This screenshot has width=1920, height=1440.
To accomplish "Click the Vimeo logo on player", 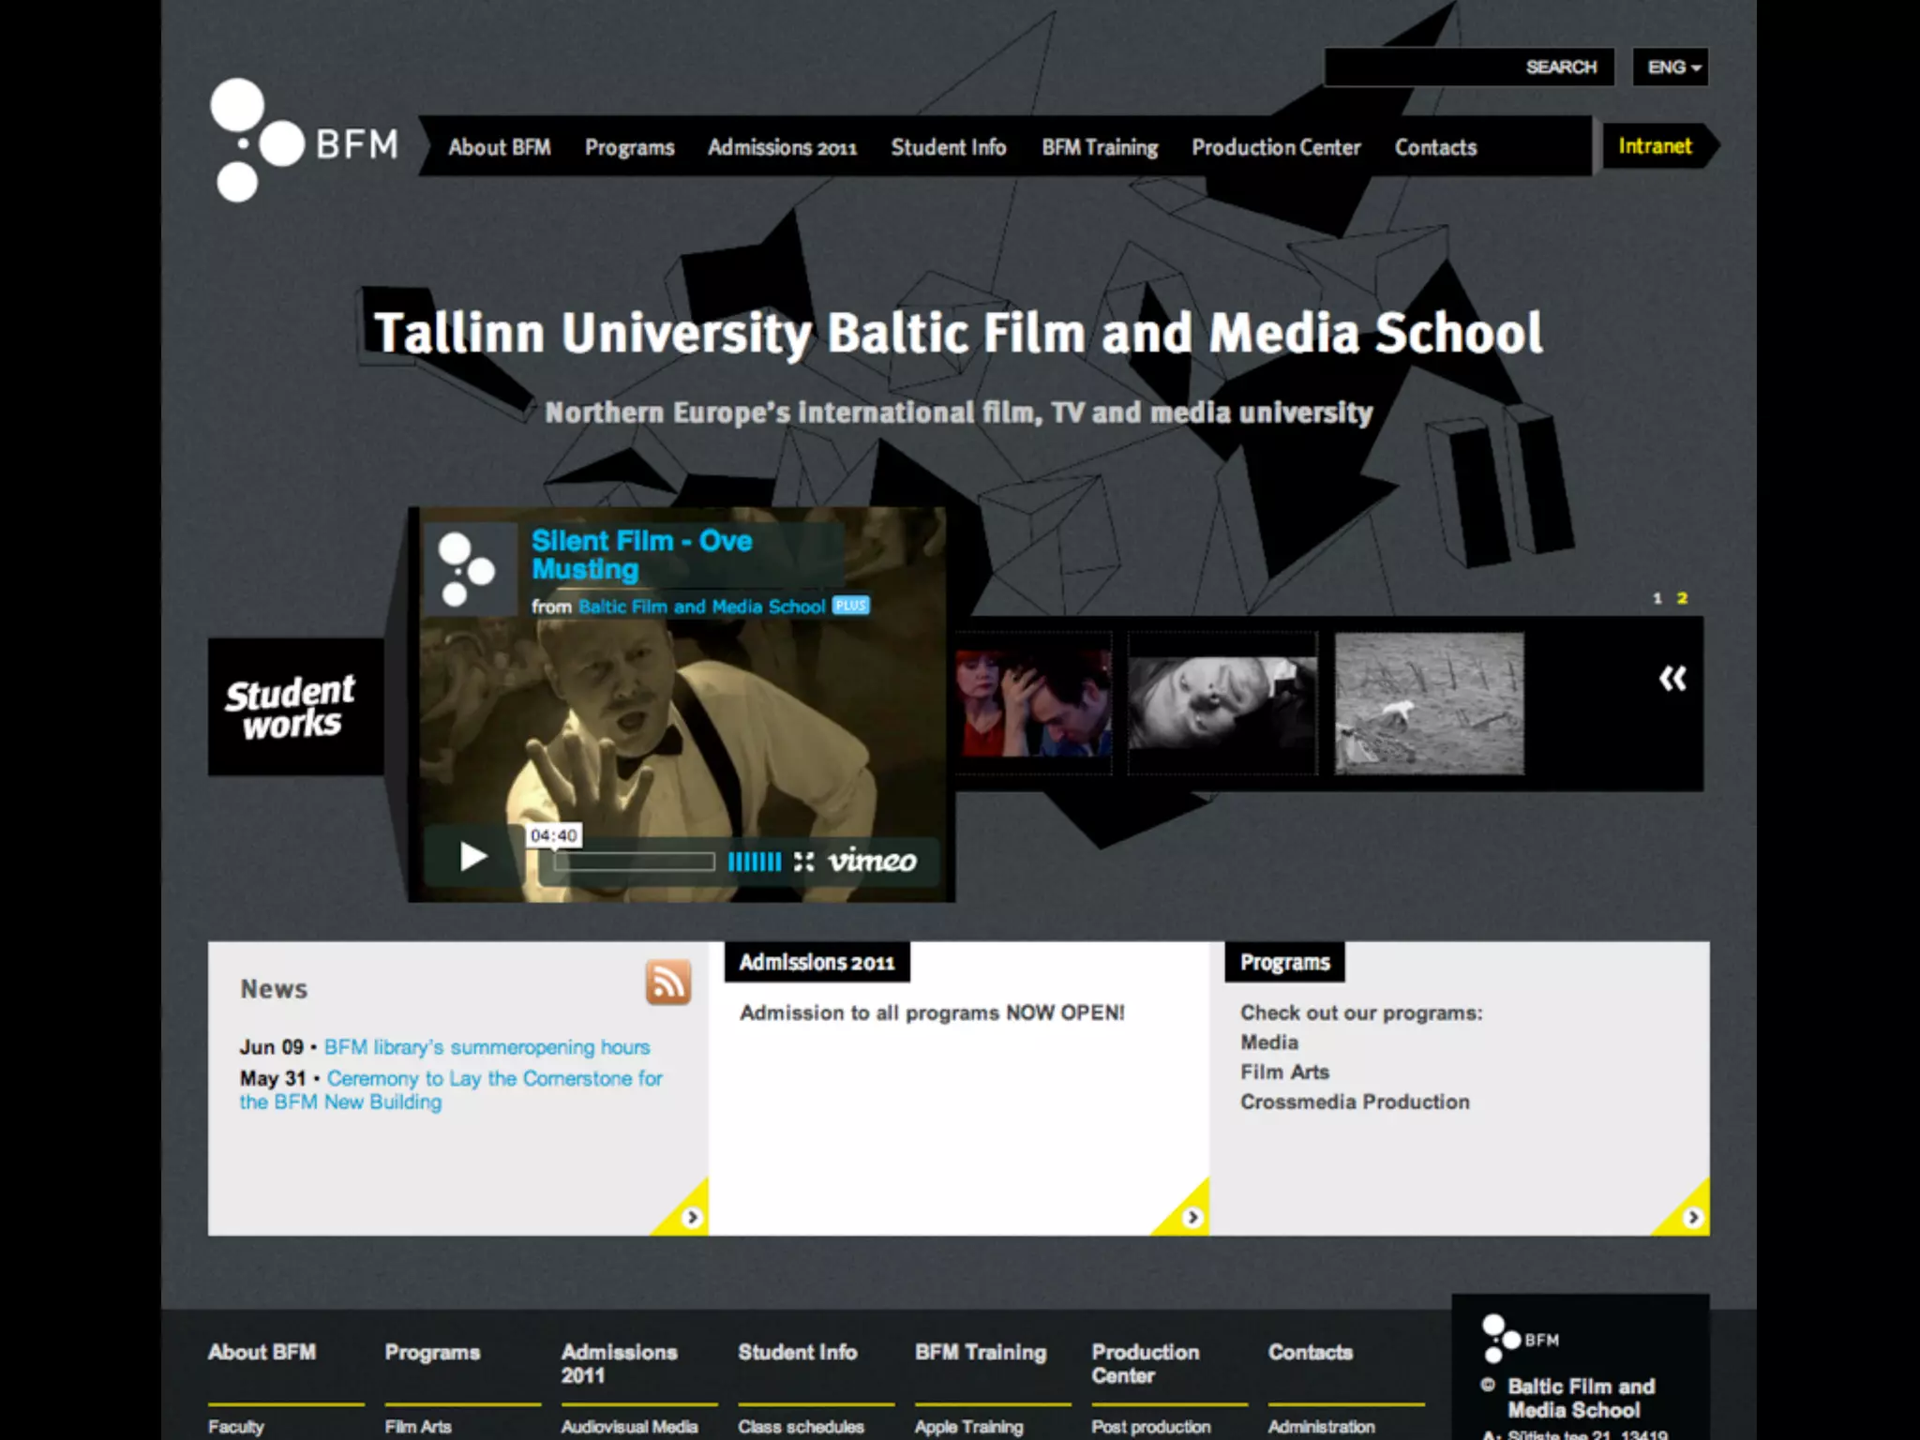I will tap(872, 861).
